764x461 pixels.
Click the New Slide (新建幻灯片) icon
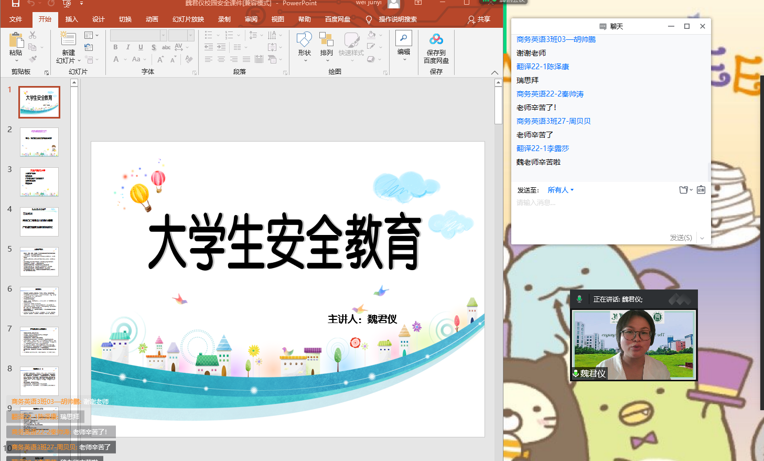pos(68,39)
